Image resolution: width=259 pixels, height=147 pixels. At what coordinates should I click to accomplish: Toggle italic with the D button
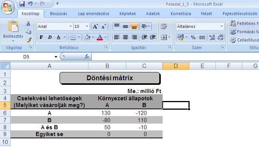[50, 37]
